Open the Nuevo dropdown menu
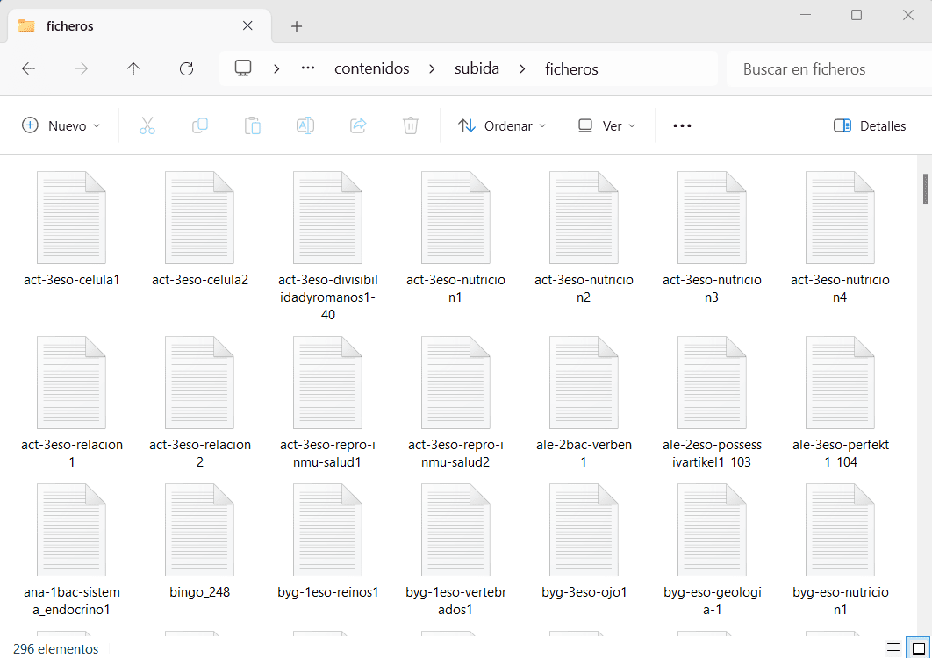 [61, 125]
